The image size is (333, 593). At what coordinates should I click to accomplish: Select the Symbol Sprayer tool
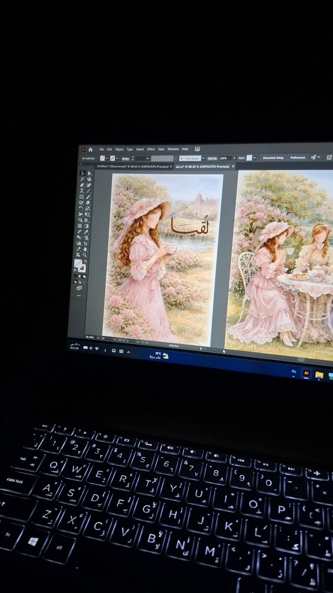(x=86, y=238)
